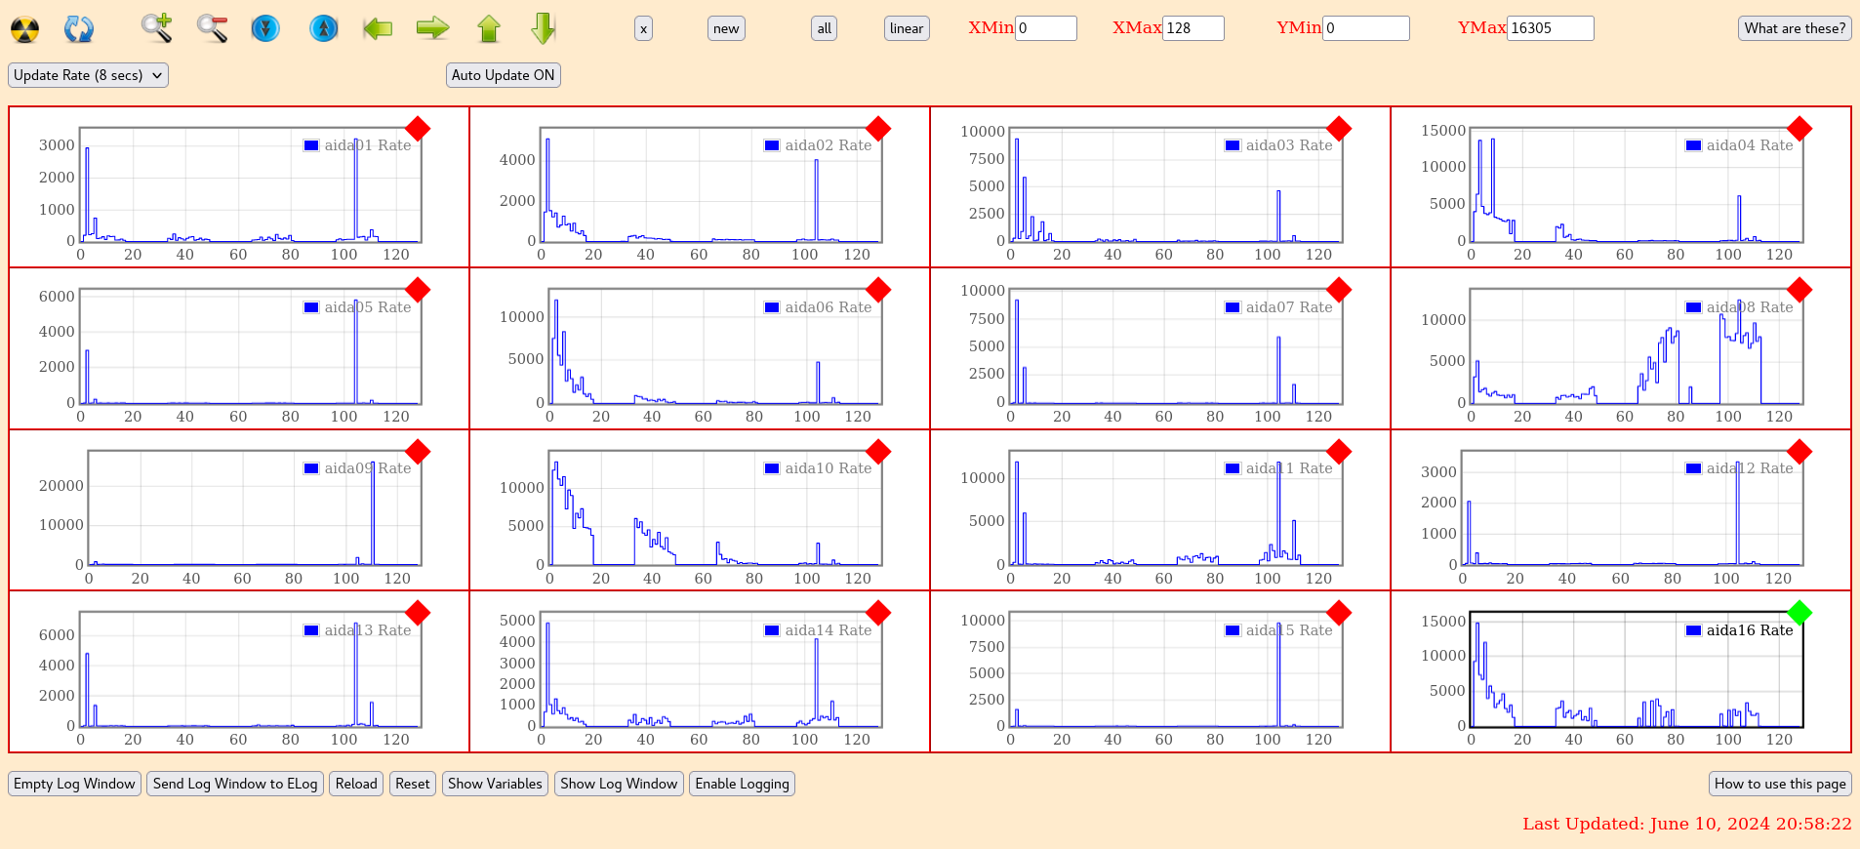Open the Update Rate dropdown

coord(88,75)
